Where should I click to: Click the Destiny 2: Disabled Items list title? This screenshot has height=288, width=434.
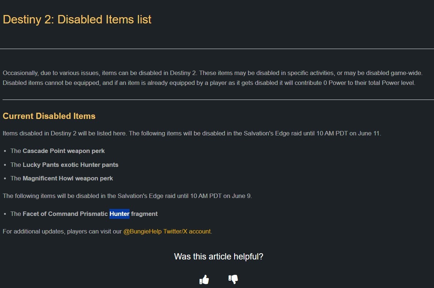point(77,19)
